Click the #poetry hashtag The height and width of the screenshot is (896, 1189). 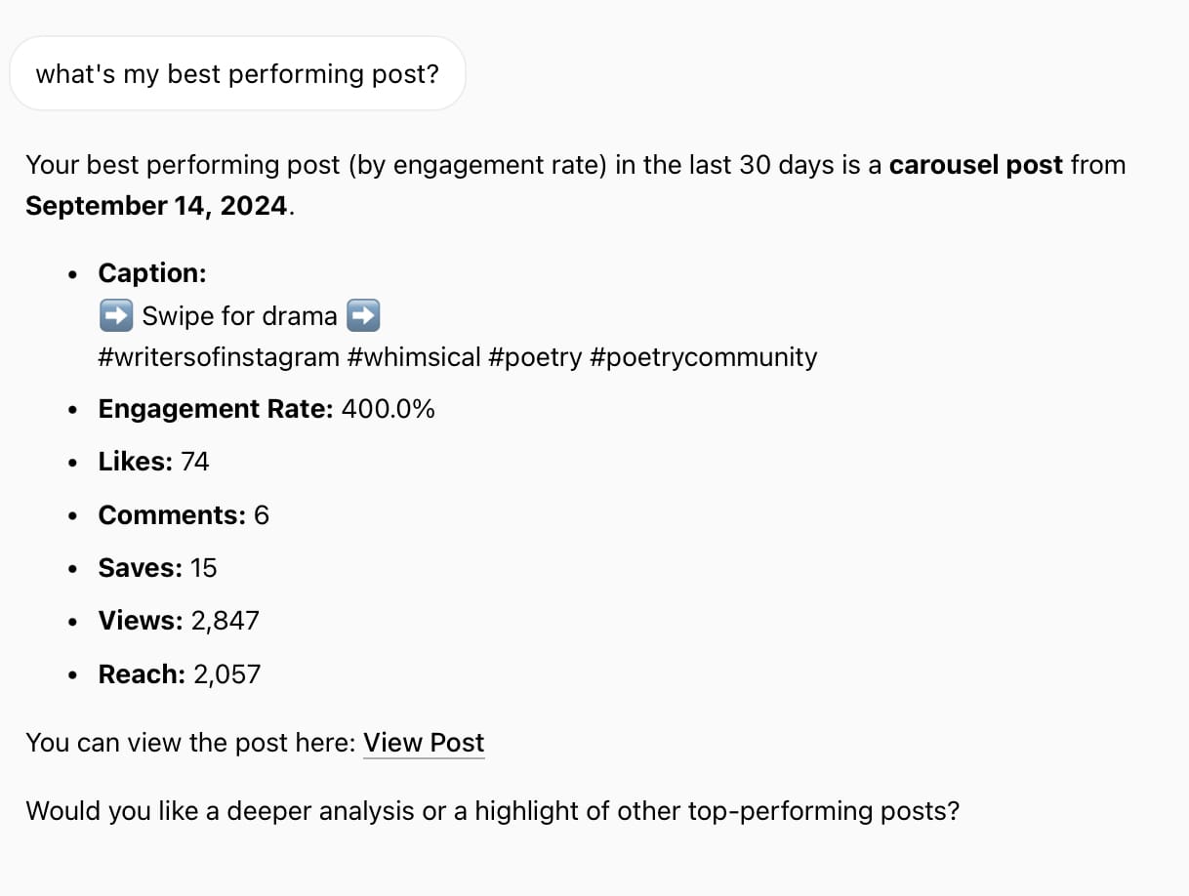coord(535,357)
